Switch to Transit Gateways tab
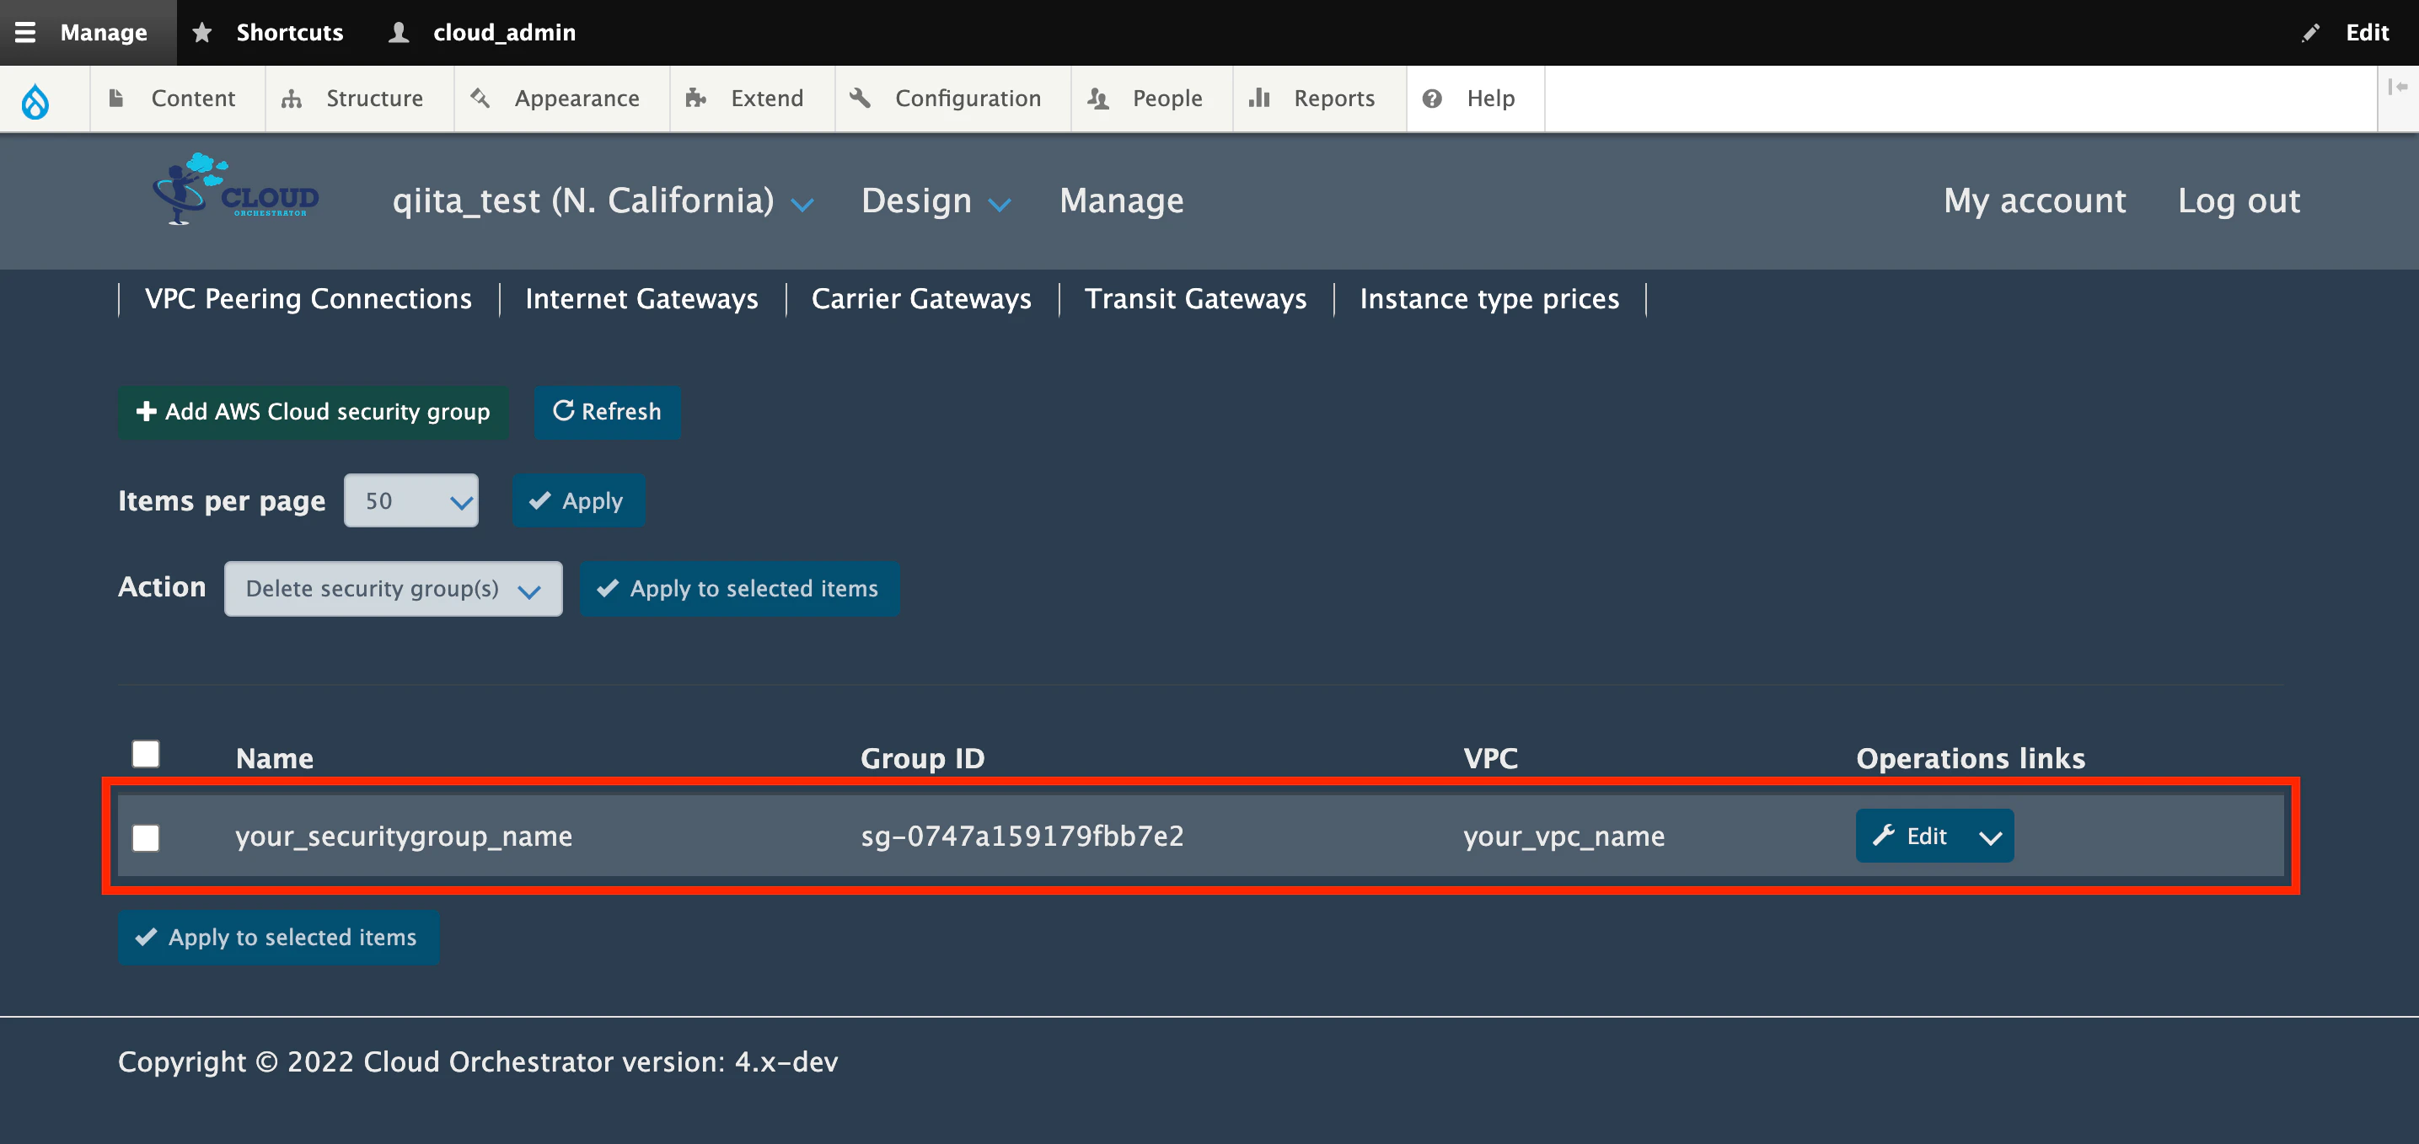Viewport: 2419px width, 1144px height. 1195,298
